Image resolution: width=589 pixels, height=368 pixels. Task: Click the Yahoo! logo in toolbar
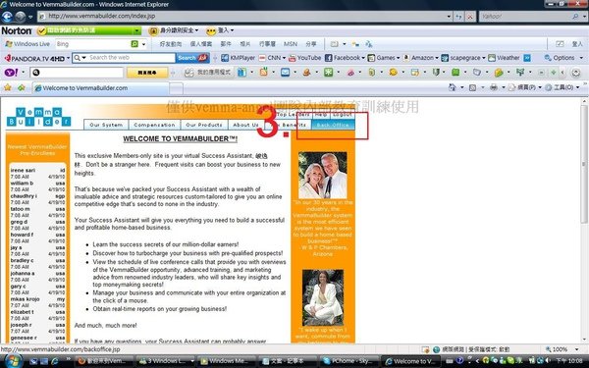11,72
